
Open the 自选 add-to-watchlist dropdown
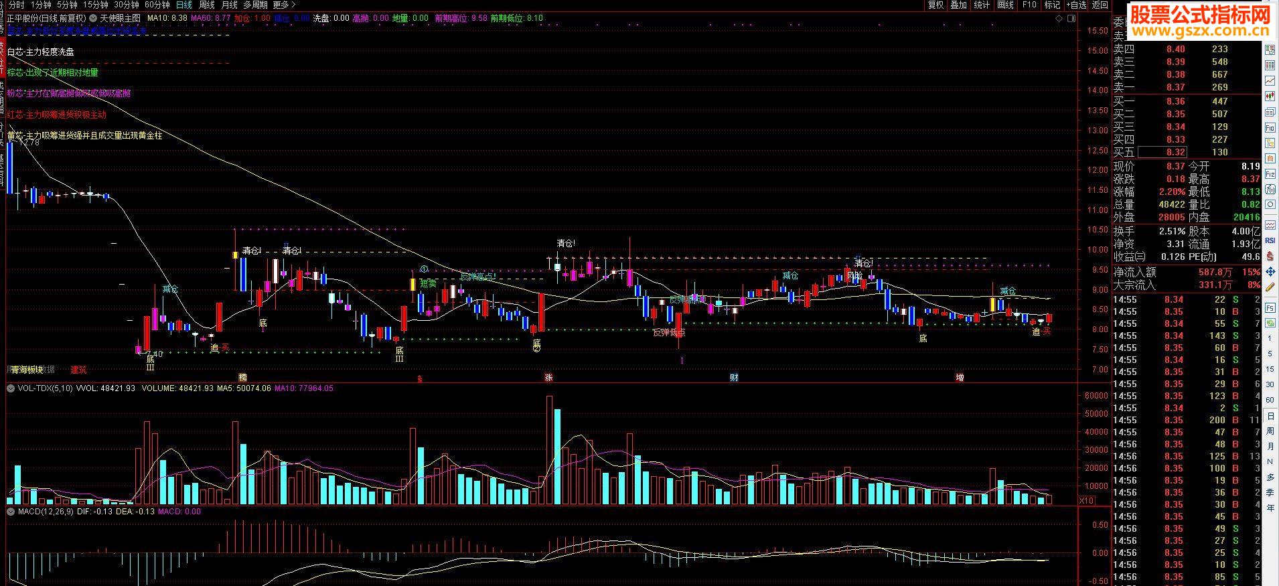coord(1076,5)
